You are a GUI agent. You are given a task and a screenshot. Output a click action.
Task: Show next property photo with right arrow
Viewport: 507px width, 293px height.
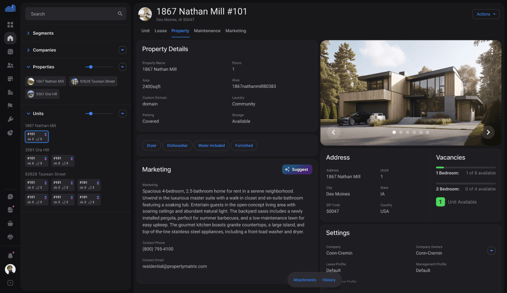[488, 132]
